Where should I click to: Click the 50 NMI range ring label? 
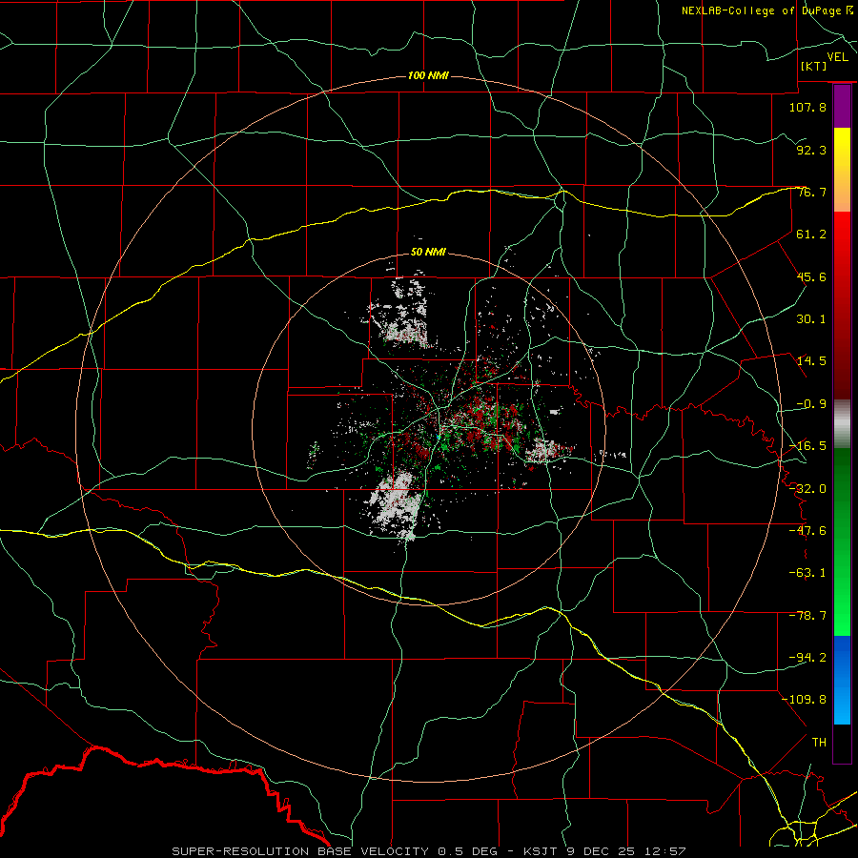tap(428, 252)
